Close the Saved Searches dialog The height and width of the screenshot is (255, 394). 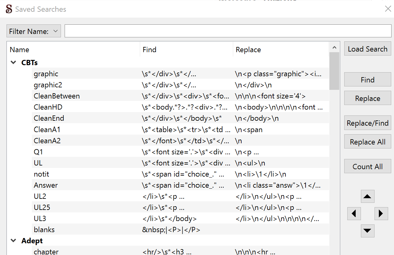coord(388,9)
